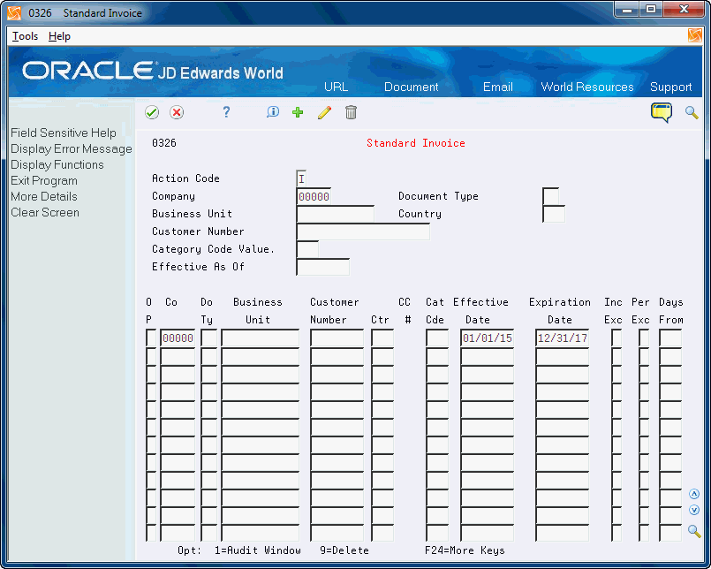Click Display Functions link
The height and width of the screenshot is (569, 711).
point(57,164)
